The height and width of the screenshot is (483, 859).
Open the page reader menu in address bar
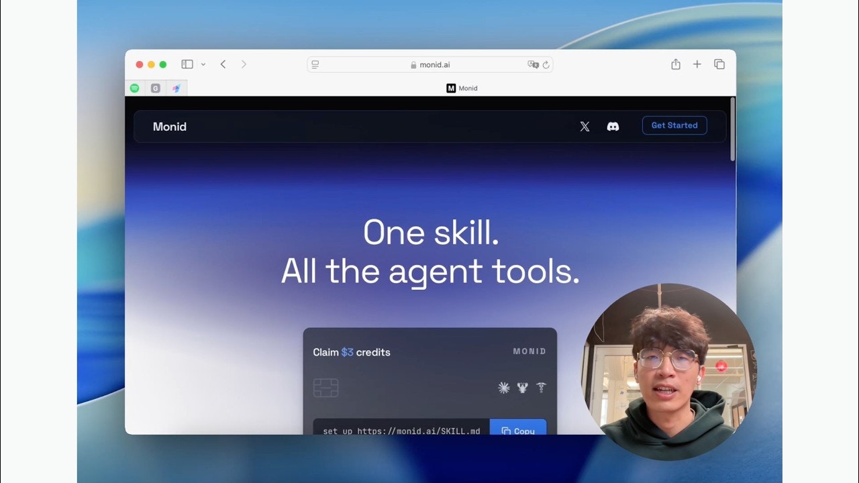pyautogui.click(x=315, y=64)
